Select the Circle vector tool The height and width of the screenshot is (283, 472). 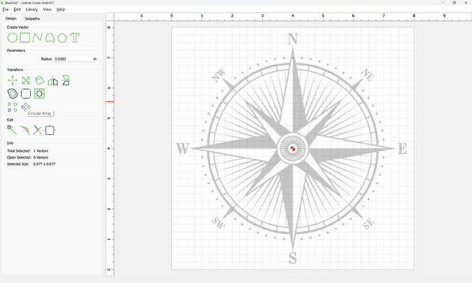(x=12, y=38)
